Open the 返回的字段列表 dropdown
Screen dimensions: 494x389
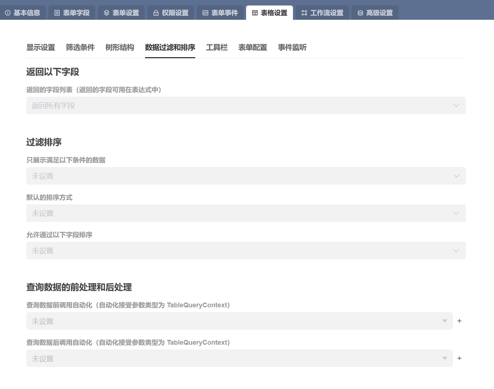(x=238, y=105)
